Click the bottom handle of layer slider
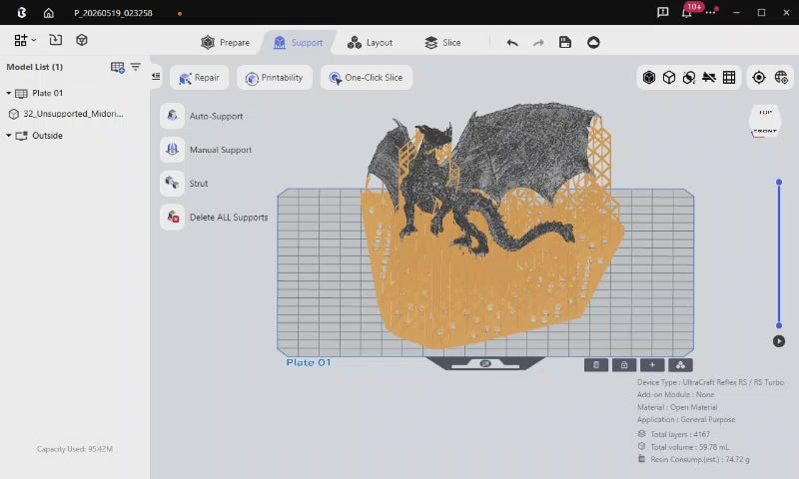The image size is (799, 479). [779, 325]
